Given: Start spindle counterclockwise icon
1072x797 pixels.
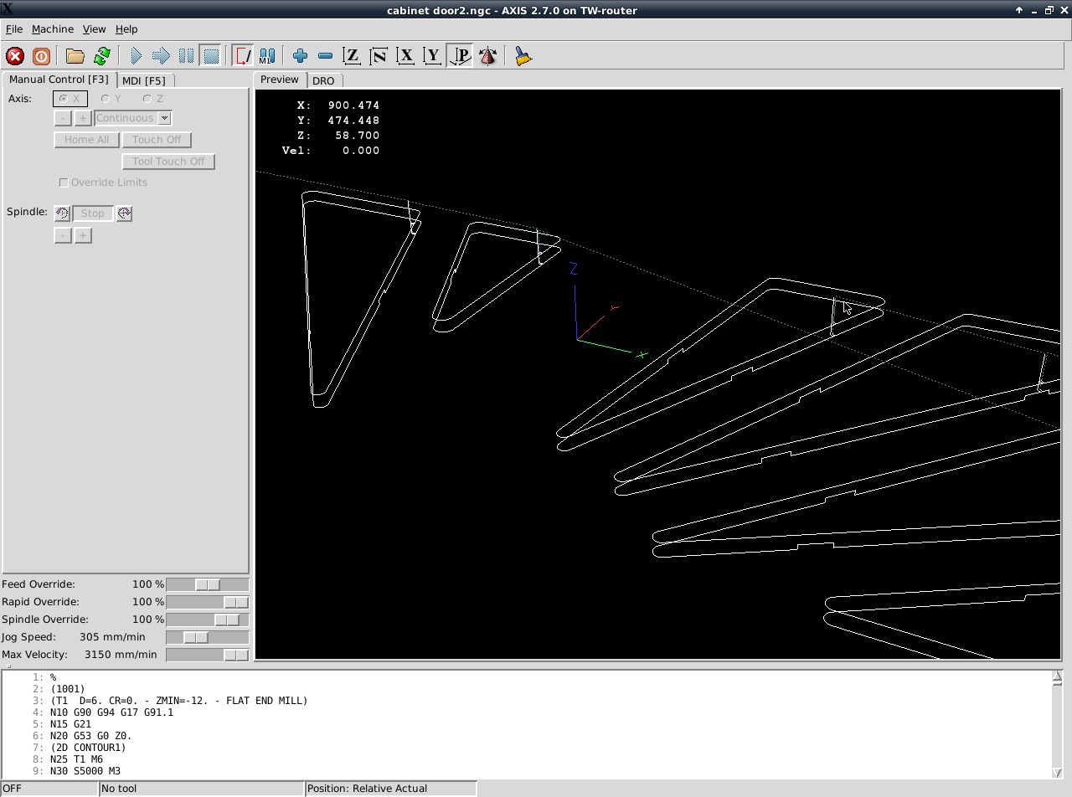Looking at the screenshot, I should pyautogui.click(x=62, y=213).
